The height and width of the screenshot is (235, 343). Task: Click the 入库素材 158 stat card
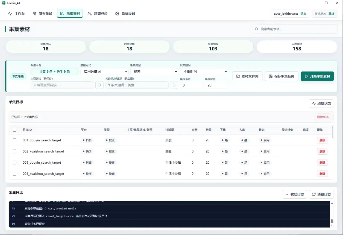(297, 47)
